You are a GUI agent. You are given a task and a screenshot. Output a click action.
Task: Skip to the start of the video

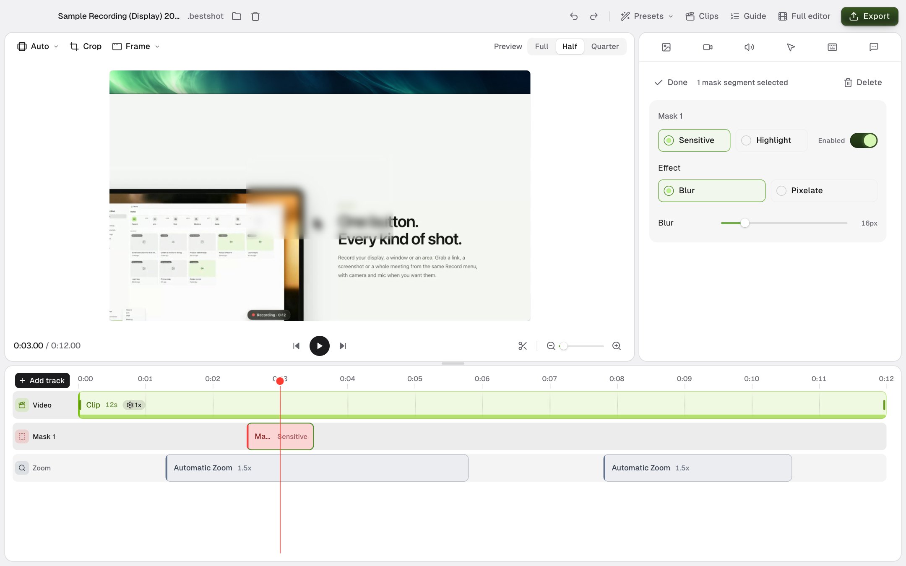pyautogui.click(x=296, y=346)
